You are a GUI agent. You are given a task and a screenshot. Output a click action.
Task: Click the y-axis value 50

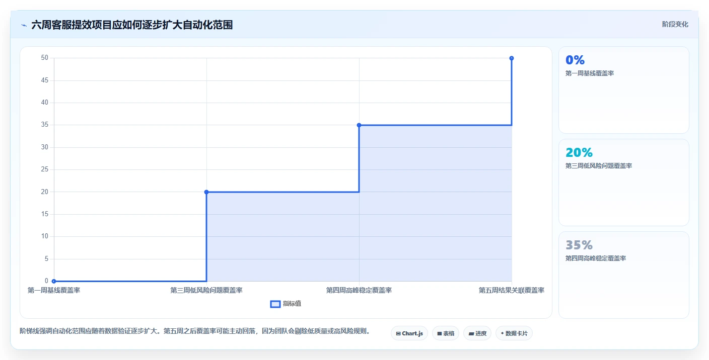click(x=45, y=58)
